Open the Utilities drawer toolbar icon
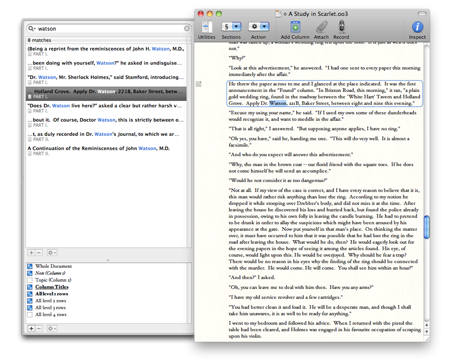Image resolution: width=451 pixels, height=360 pixels. (x=206, y=28)
